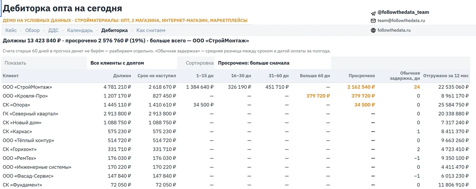Open the team@followthedata.ru email link

(x=401, y=21)
